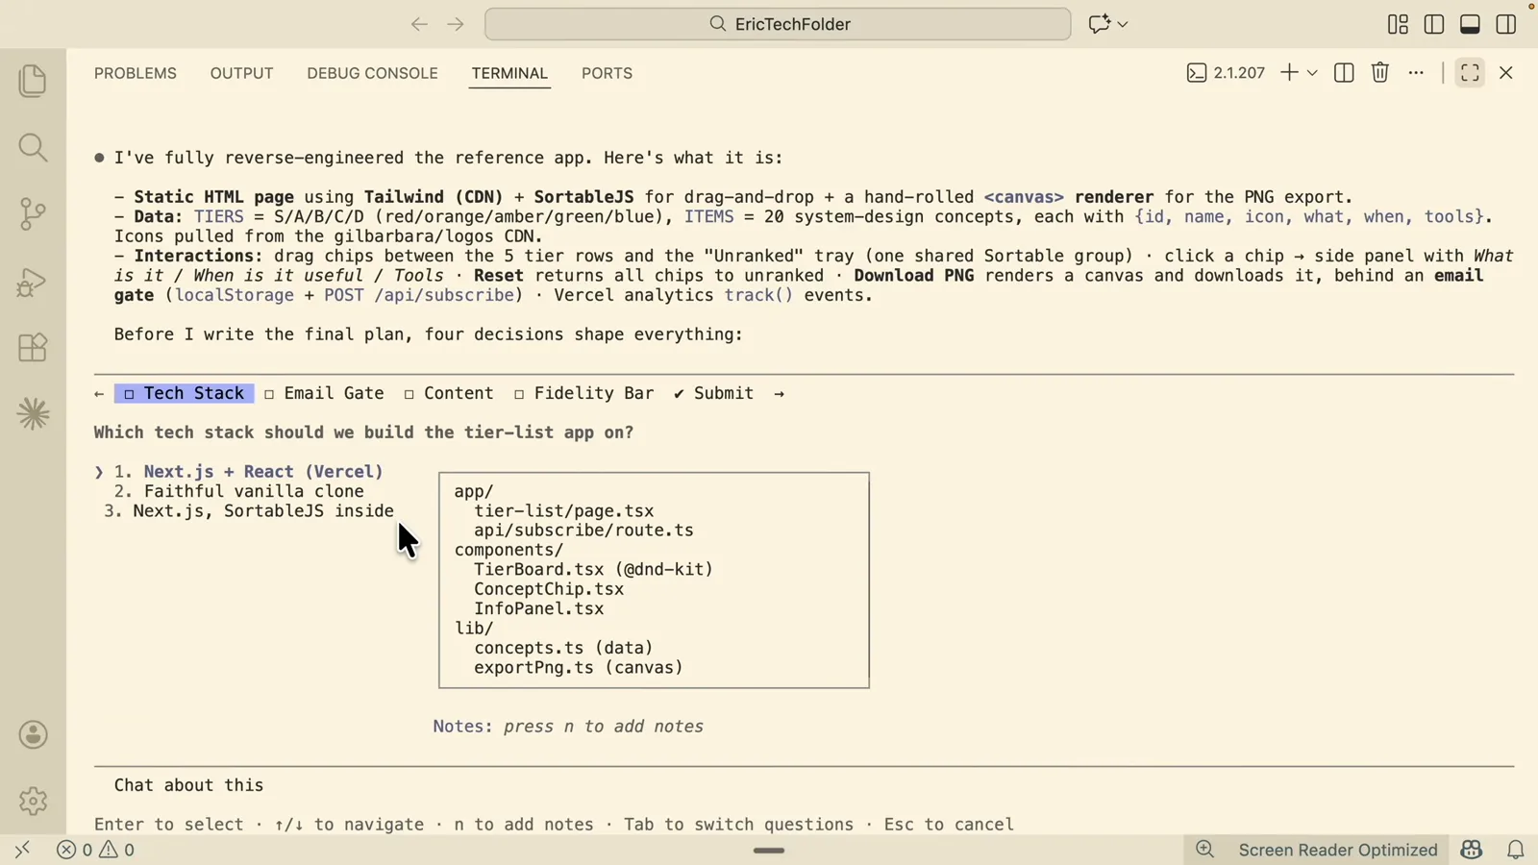Screen dimensions: 1538x865
Task: Open the Explorer view in activity bar
Action: 33,81
